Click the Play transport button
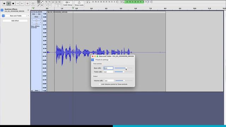Viewport: 226px width, 127px height. point(8,4)
